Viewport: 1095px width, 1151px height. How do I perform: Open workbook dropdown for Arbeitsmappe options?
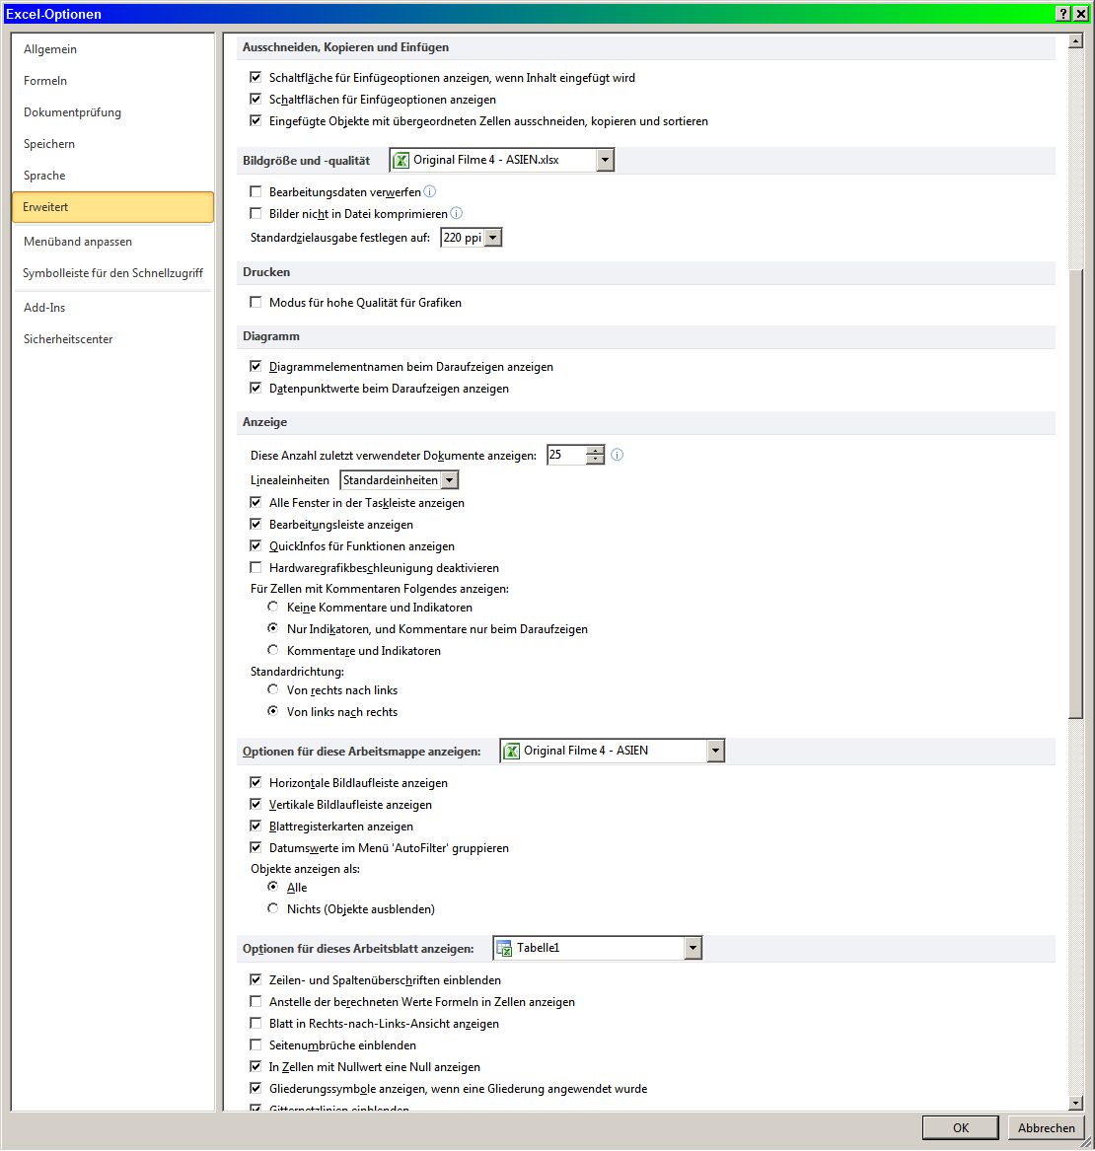(715, 751)
